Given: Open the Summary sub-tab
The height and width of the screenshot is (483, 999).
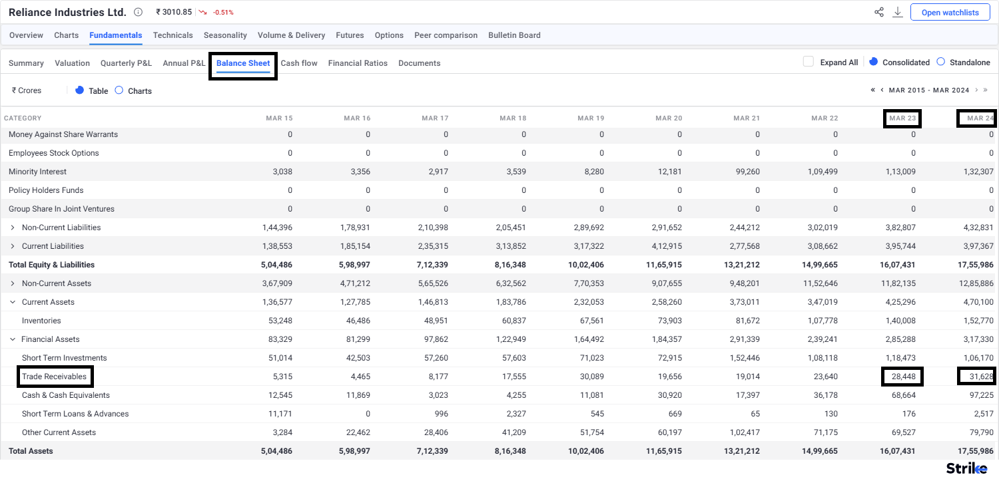Looking at the screenshot, I should point(26,63).
